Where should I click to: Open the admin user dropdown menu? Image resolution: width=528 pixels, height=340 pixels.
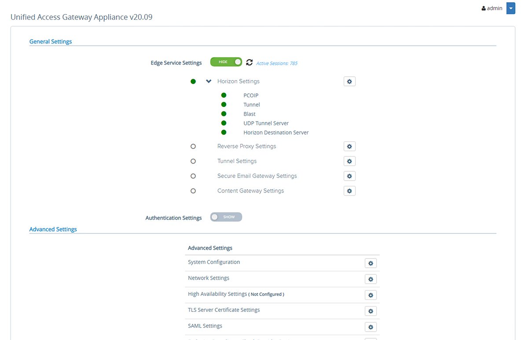(510, 8)
